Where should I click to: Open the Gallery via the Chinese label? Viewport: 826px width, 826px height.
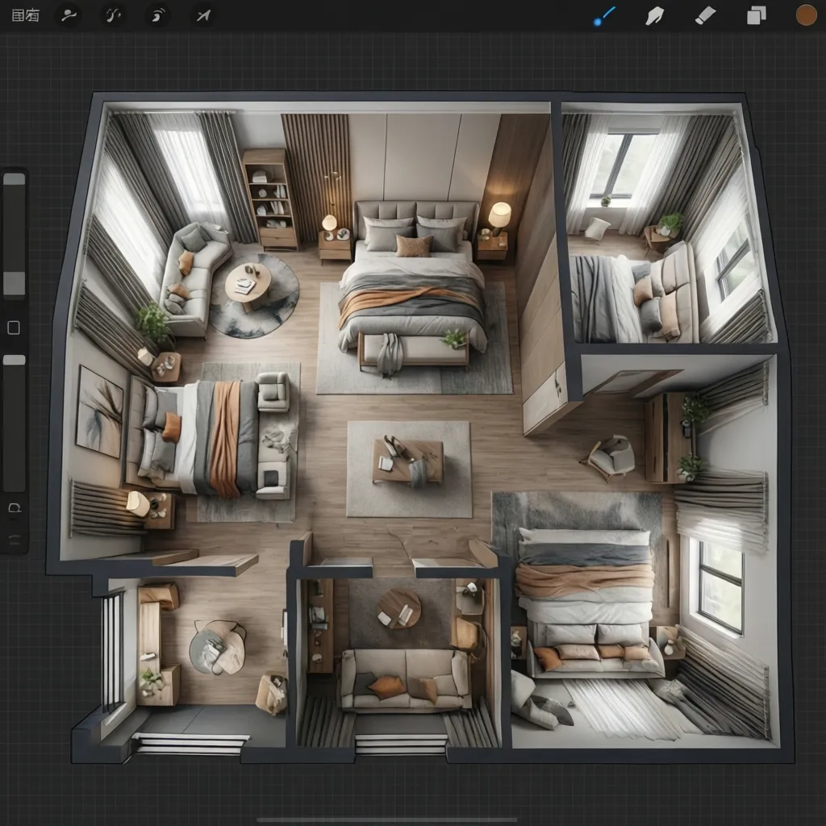click(x=25, y=16)
